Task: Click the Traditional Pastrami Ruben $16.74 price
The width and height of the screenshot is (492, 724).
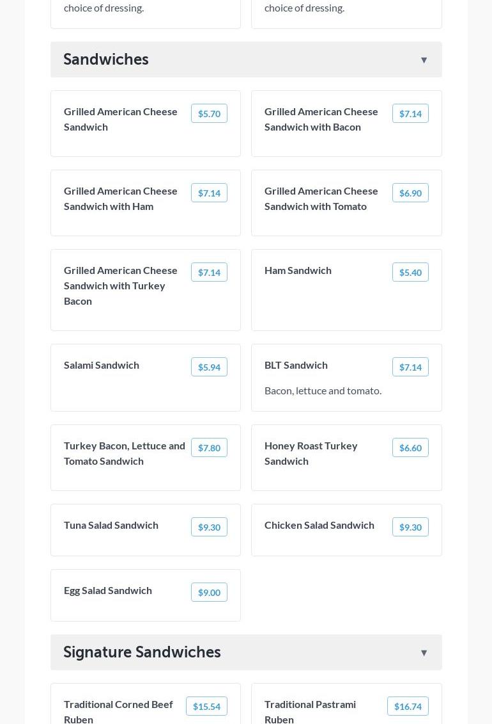Action: (x=408, y=707)
